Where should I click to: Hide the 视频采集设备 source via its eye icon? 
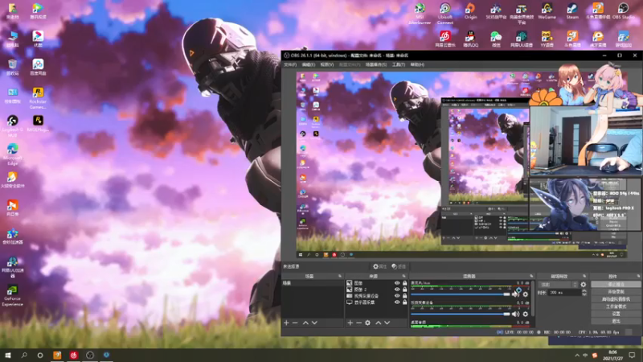397,296
